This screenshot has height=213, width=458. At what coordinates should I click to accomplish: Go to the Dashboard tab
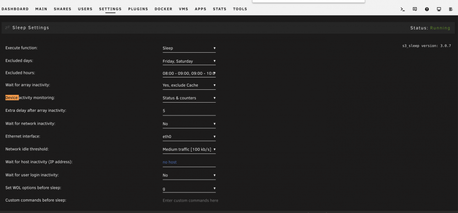pos(15,9)
